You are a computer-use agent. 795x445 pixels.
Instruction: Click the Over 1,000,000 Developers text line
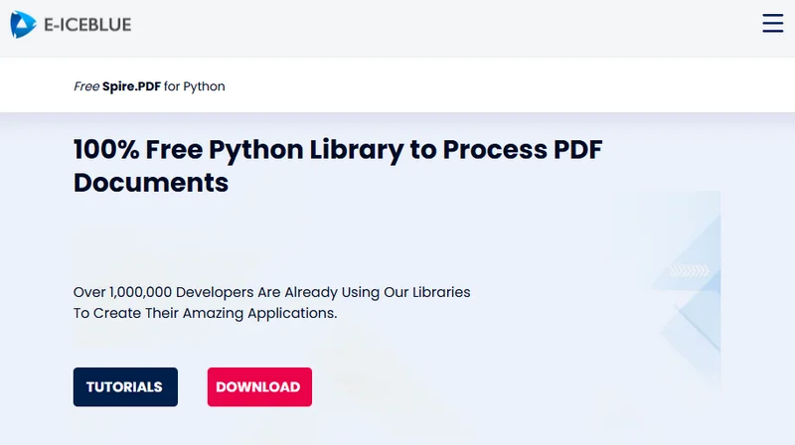point(271,292)
